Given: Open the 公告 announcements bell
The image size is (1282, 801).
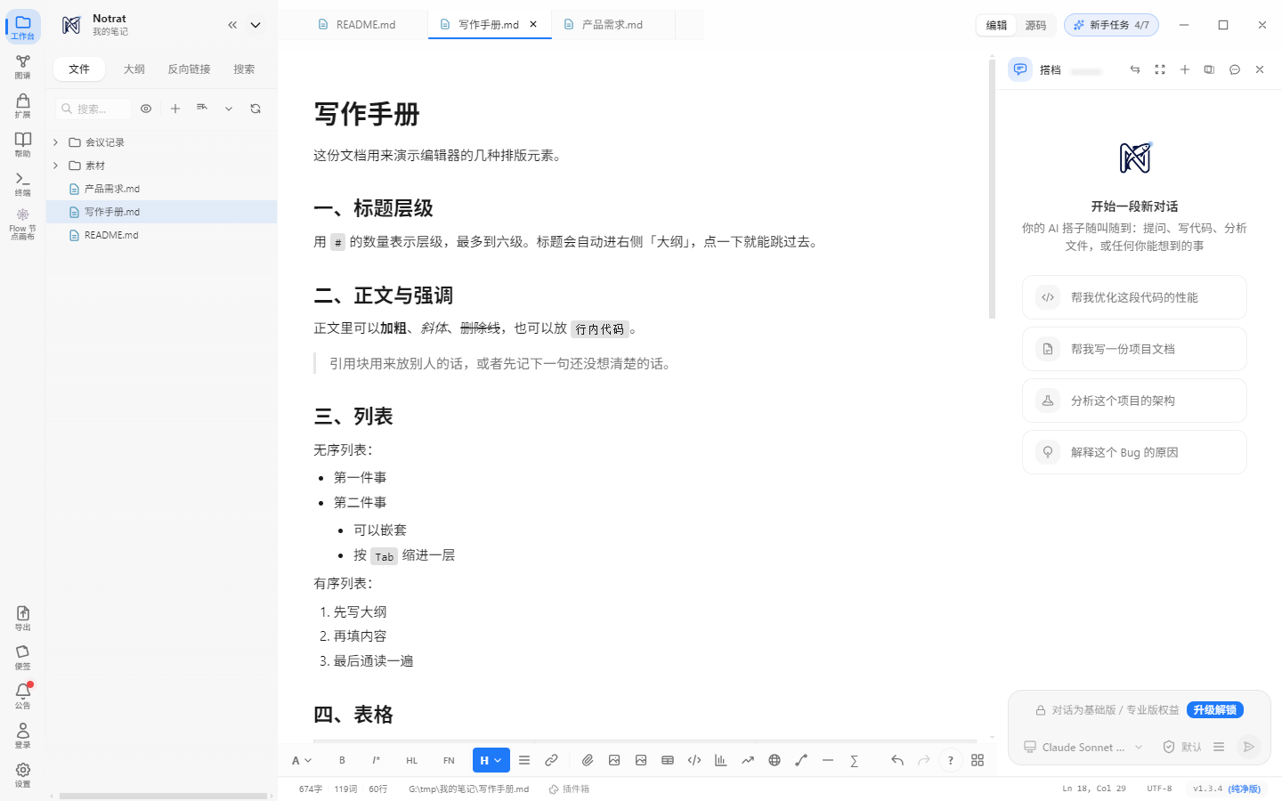Looking at the screenshot, I should 23,696.
